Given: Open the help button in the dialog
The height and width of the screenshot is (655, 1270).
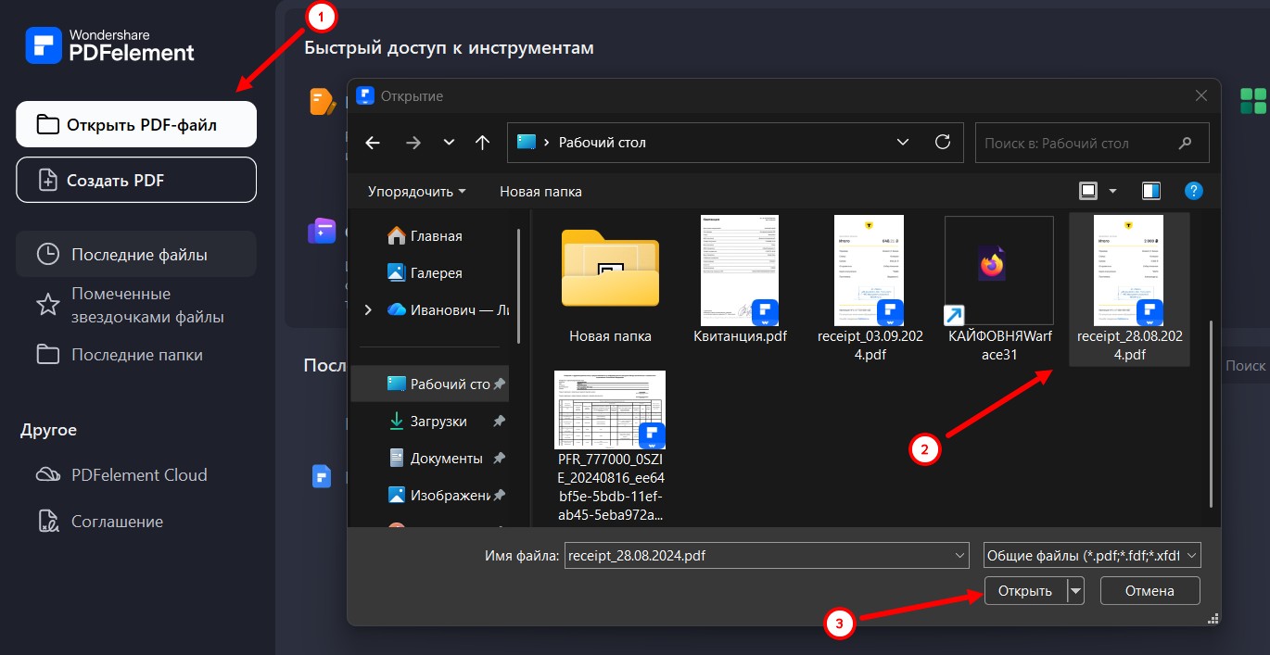Looking at the screenshot, I should (x=1194, y=191).
